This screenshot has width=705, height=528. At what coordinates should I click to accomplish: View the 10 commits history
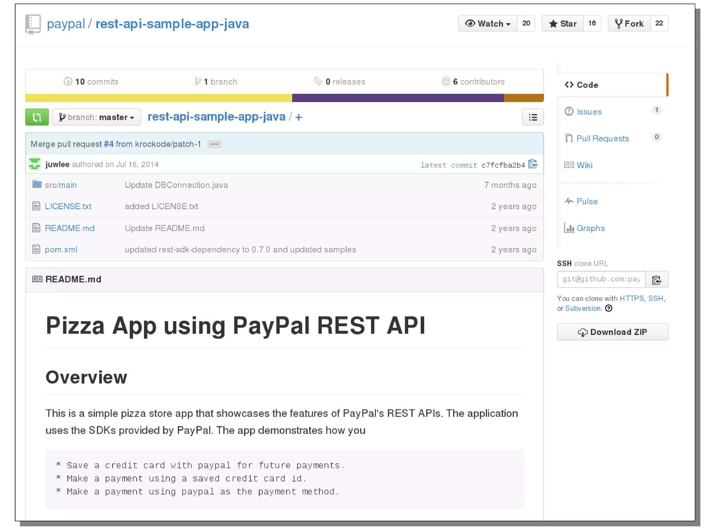[91, 82]
